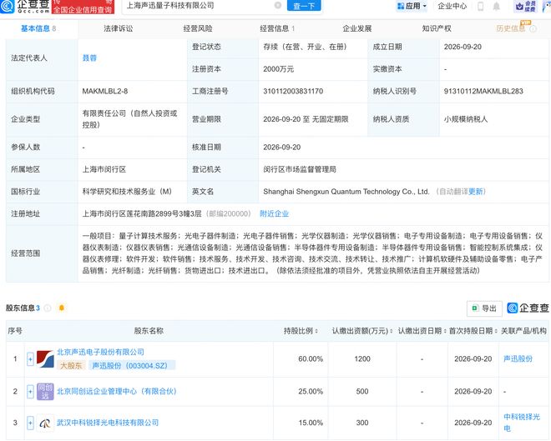Click registered capital 2000万元
The width and height of the screenshot is (551, 441).
pyautogui.click(x=278, y=69)
